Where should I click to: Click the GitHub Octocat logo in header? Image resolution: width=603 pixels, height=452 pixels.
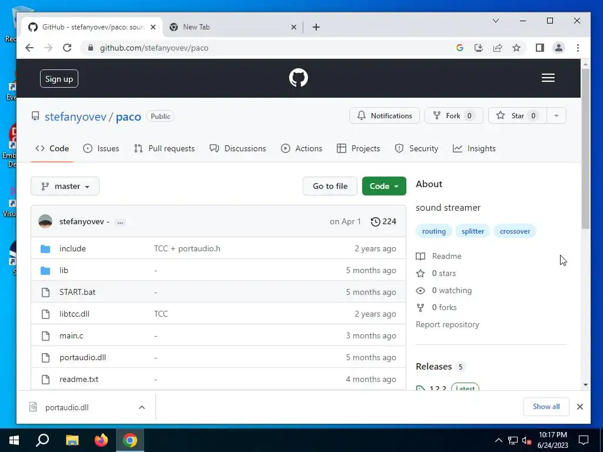pos(299,78)
